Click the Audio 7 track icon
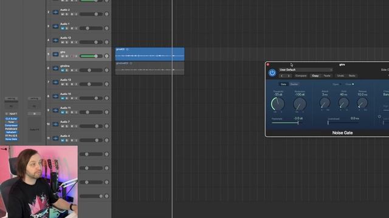 (55, 124)
